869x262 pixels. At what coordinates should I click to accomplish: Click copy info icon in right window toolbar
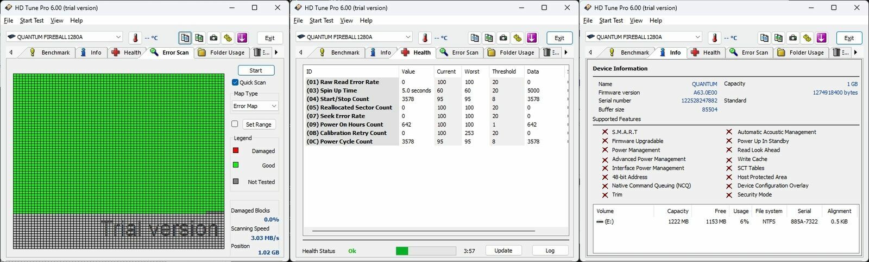[764, 38]
